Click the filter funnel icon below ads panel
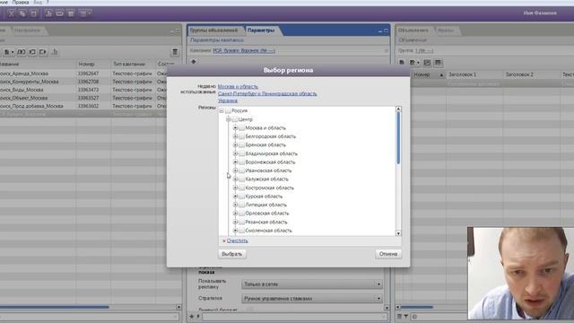The width and height of the screenshot is (574, 323). [406, 316]
